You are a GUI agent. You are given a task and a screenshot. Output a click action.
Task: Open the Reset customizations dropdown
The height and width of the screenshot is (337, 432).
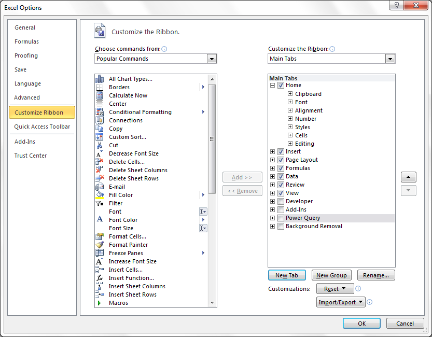335,289
